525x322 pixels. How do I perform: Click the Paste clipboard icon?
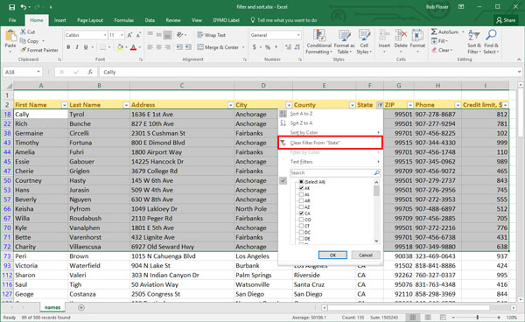click(10, 36)
